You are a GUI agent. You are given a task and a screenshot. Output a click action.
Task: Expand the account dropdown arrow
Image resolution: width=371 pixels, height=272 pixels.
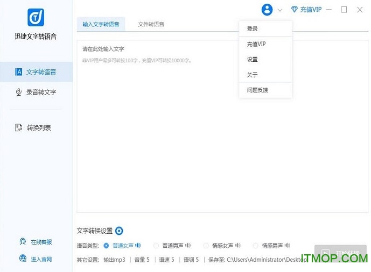click(280, 10)
